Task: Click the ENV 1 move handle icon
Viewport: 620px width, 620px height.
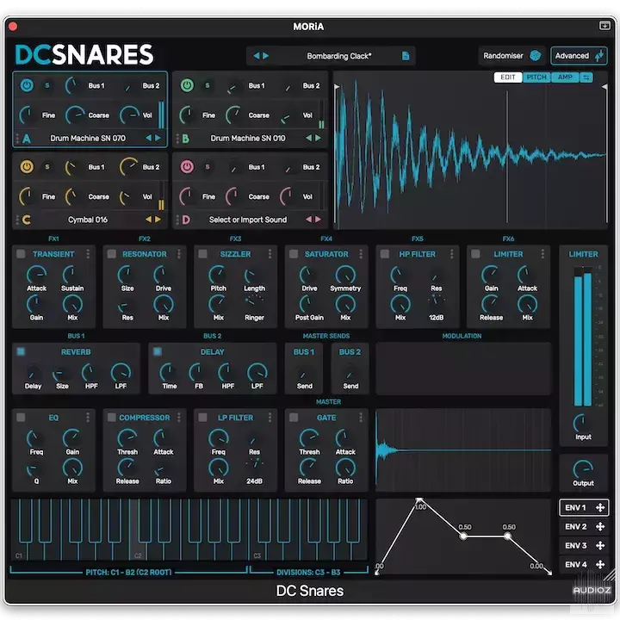Action: coord(600,508)
